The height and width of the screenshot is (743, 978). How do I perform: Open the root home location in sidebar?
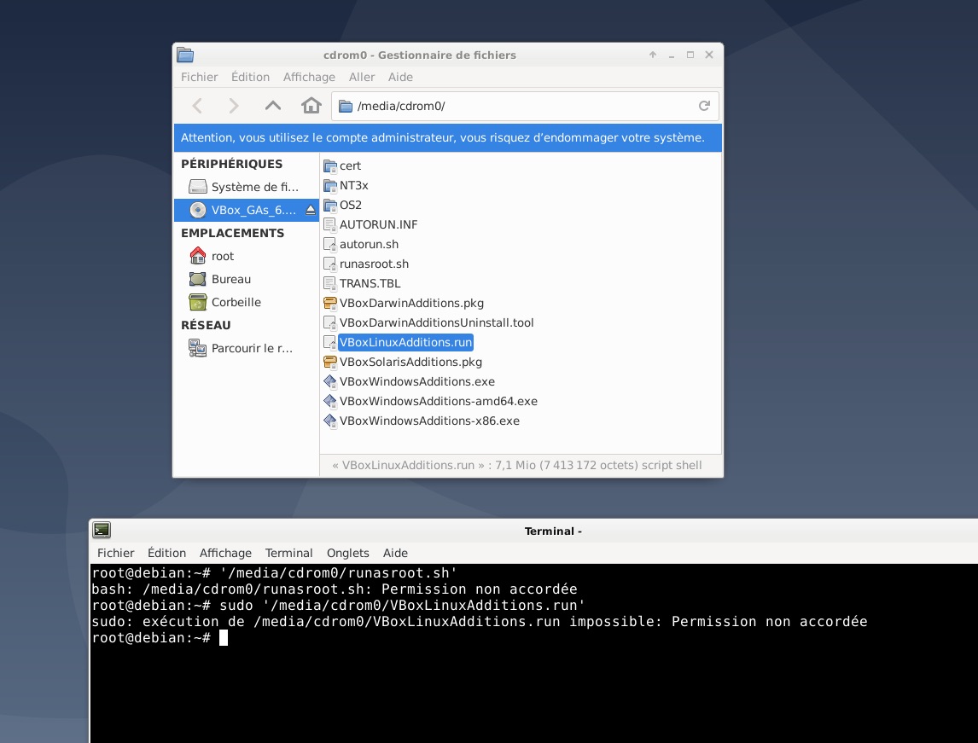247,256
